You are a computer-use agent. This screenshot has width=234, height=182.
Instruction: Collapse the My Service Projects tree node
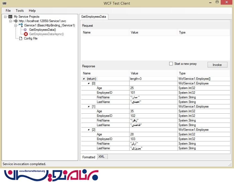(x=6, y=17)
